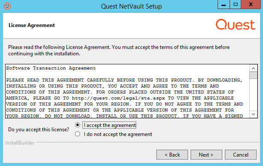Image resolution: width=263 pixels, height=166 pixels.
Task: Click the 'I do not accept the agreement' label text
Action: coord(118,134)
